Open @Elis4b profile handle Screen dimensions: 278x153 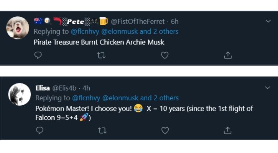[64, 88]
